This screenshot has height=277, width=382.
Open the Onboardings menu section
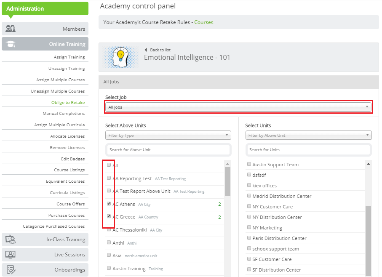[45, 270]
